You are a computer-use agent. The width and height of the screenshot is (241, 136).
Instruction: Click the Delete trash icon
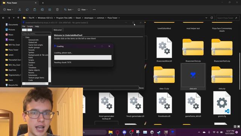57,9
